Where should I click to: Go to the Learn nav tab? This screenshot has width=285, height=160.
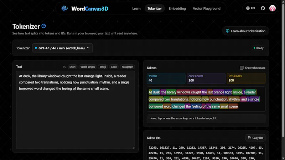pos(136,8)
